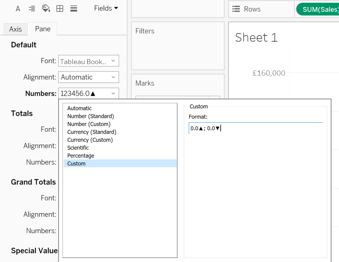Viewport: 339px width, 262px height.
Task: Pick the Percentage format option
Action: pyautogui.click(x=81, y=156)
